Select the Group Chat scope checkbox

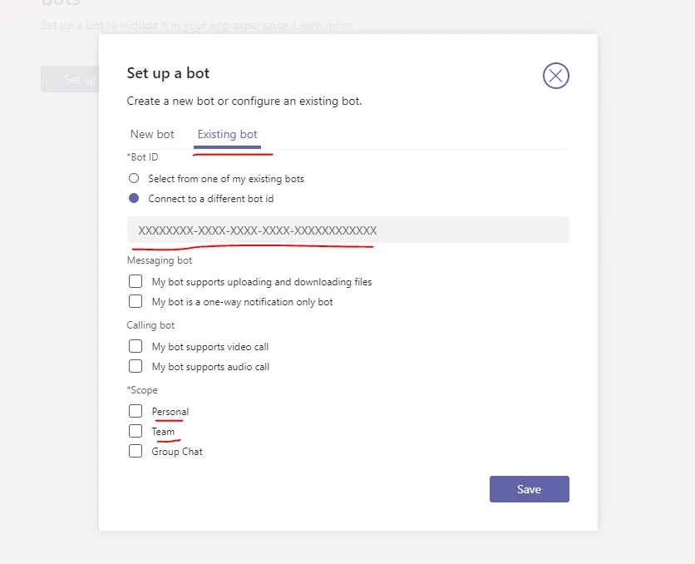tap(136, 452)
